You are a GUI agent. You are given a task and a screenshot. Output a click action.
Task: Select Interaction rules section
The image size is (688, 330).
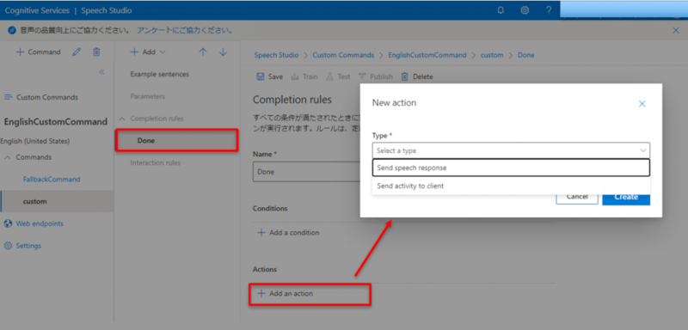click(x=156, y=162)
